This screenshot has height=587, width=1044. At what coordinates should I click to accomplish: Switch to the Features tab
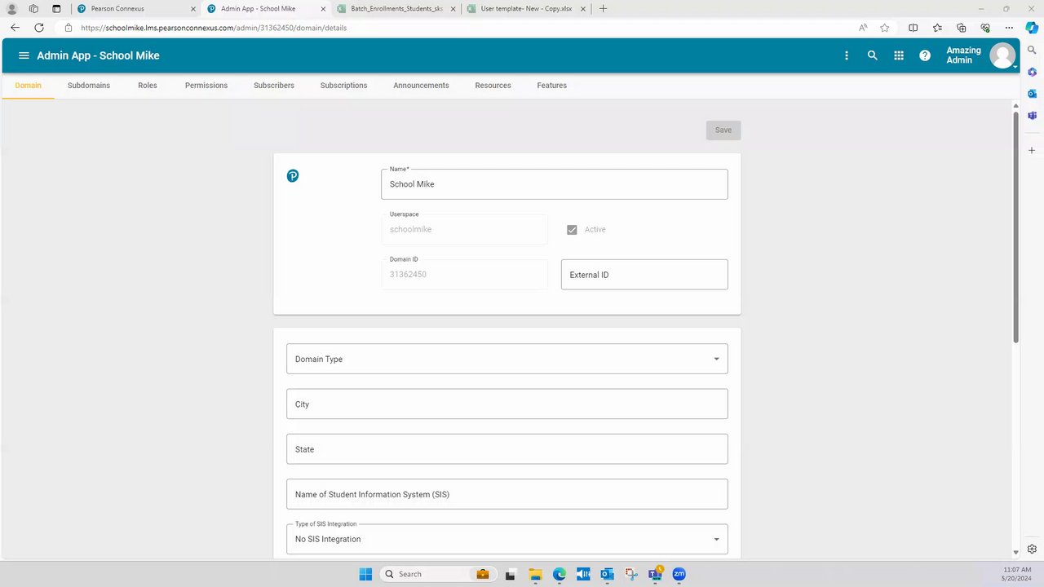(x=551, y=85)
